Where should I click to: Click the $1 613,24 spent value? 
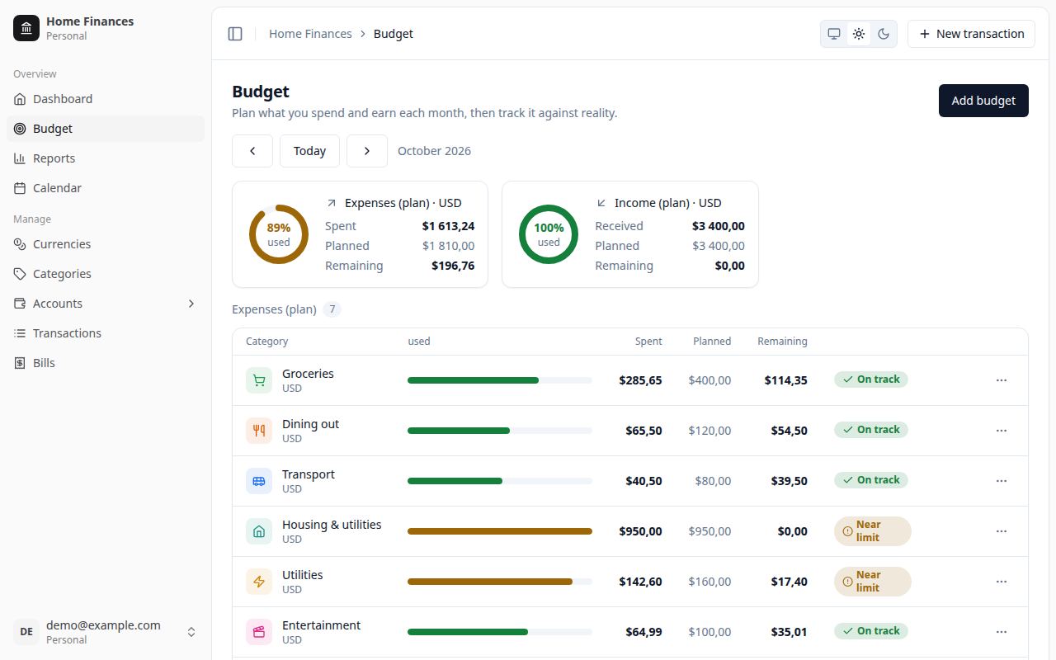click(448, 226)
